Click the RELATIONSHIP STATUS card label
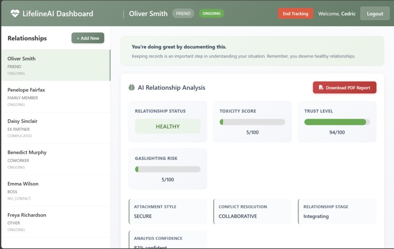Viewport: 394px width, 249px height. (160, 111)
